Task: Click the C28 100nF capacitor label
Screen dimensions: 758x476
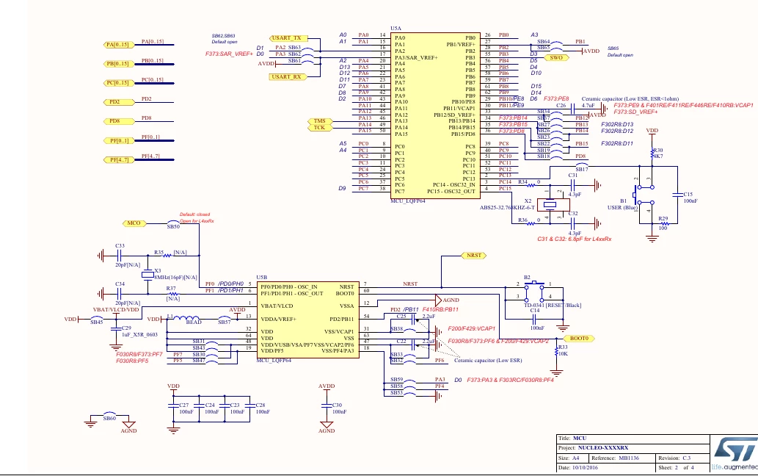Action: [x=263, y=408]
